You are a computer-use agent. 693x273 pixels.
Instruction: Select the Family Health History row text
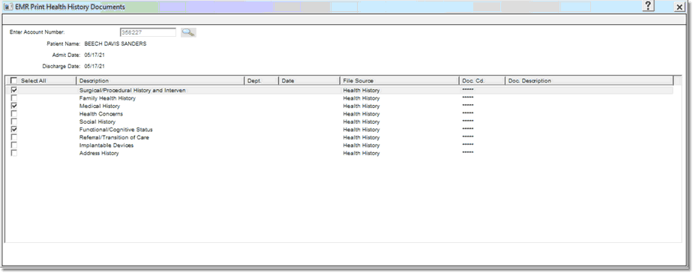(x=107, y=98)
